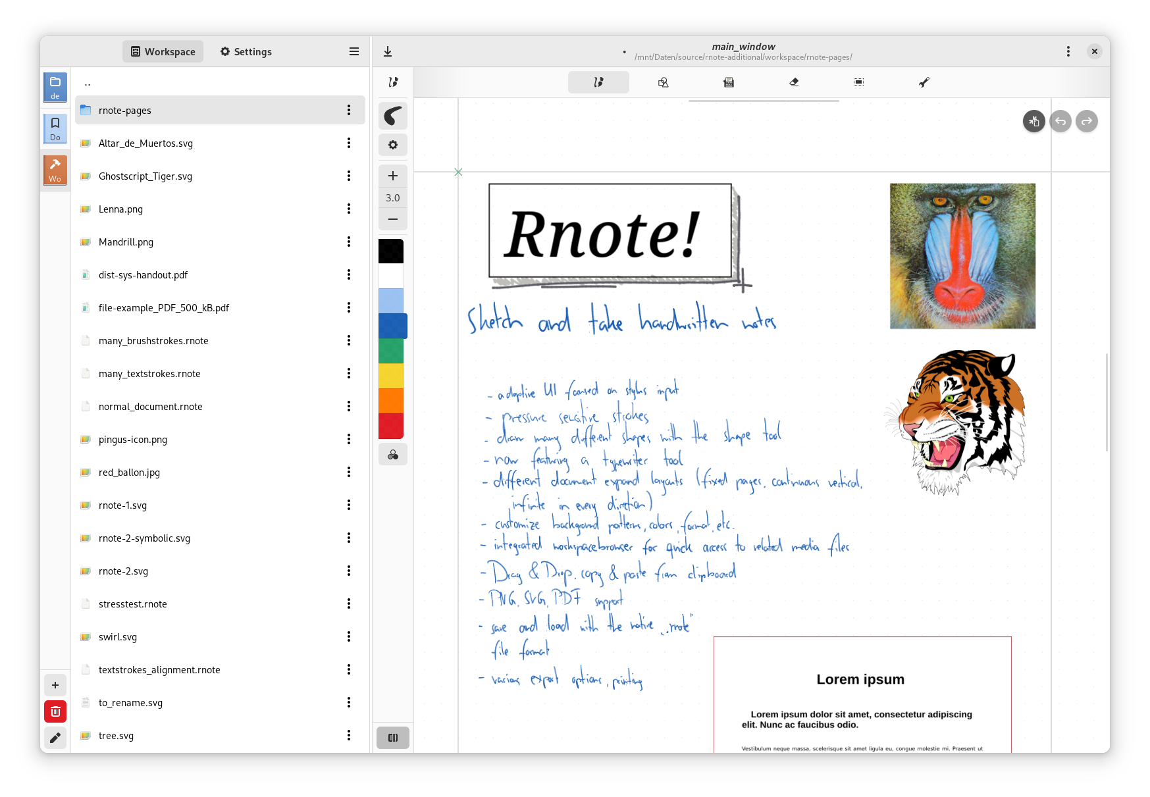Pick the red color swatch
The height and width of the screenshot is (797, 1150).
(391, 426)
